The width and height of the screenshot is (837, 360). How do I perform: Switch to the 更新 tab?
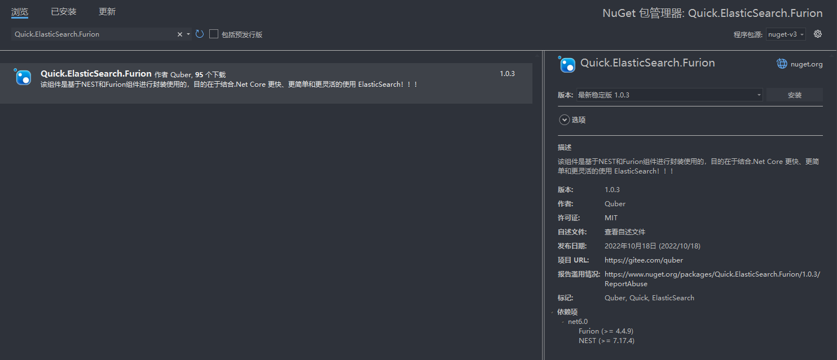(x=107, y=11)
